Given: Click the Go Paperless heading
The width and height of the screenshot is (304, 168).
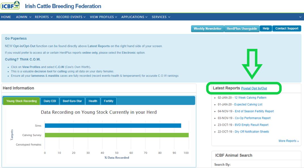Looking at the screenshot, I should tap(16, 38).
